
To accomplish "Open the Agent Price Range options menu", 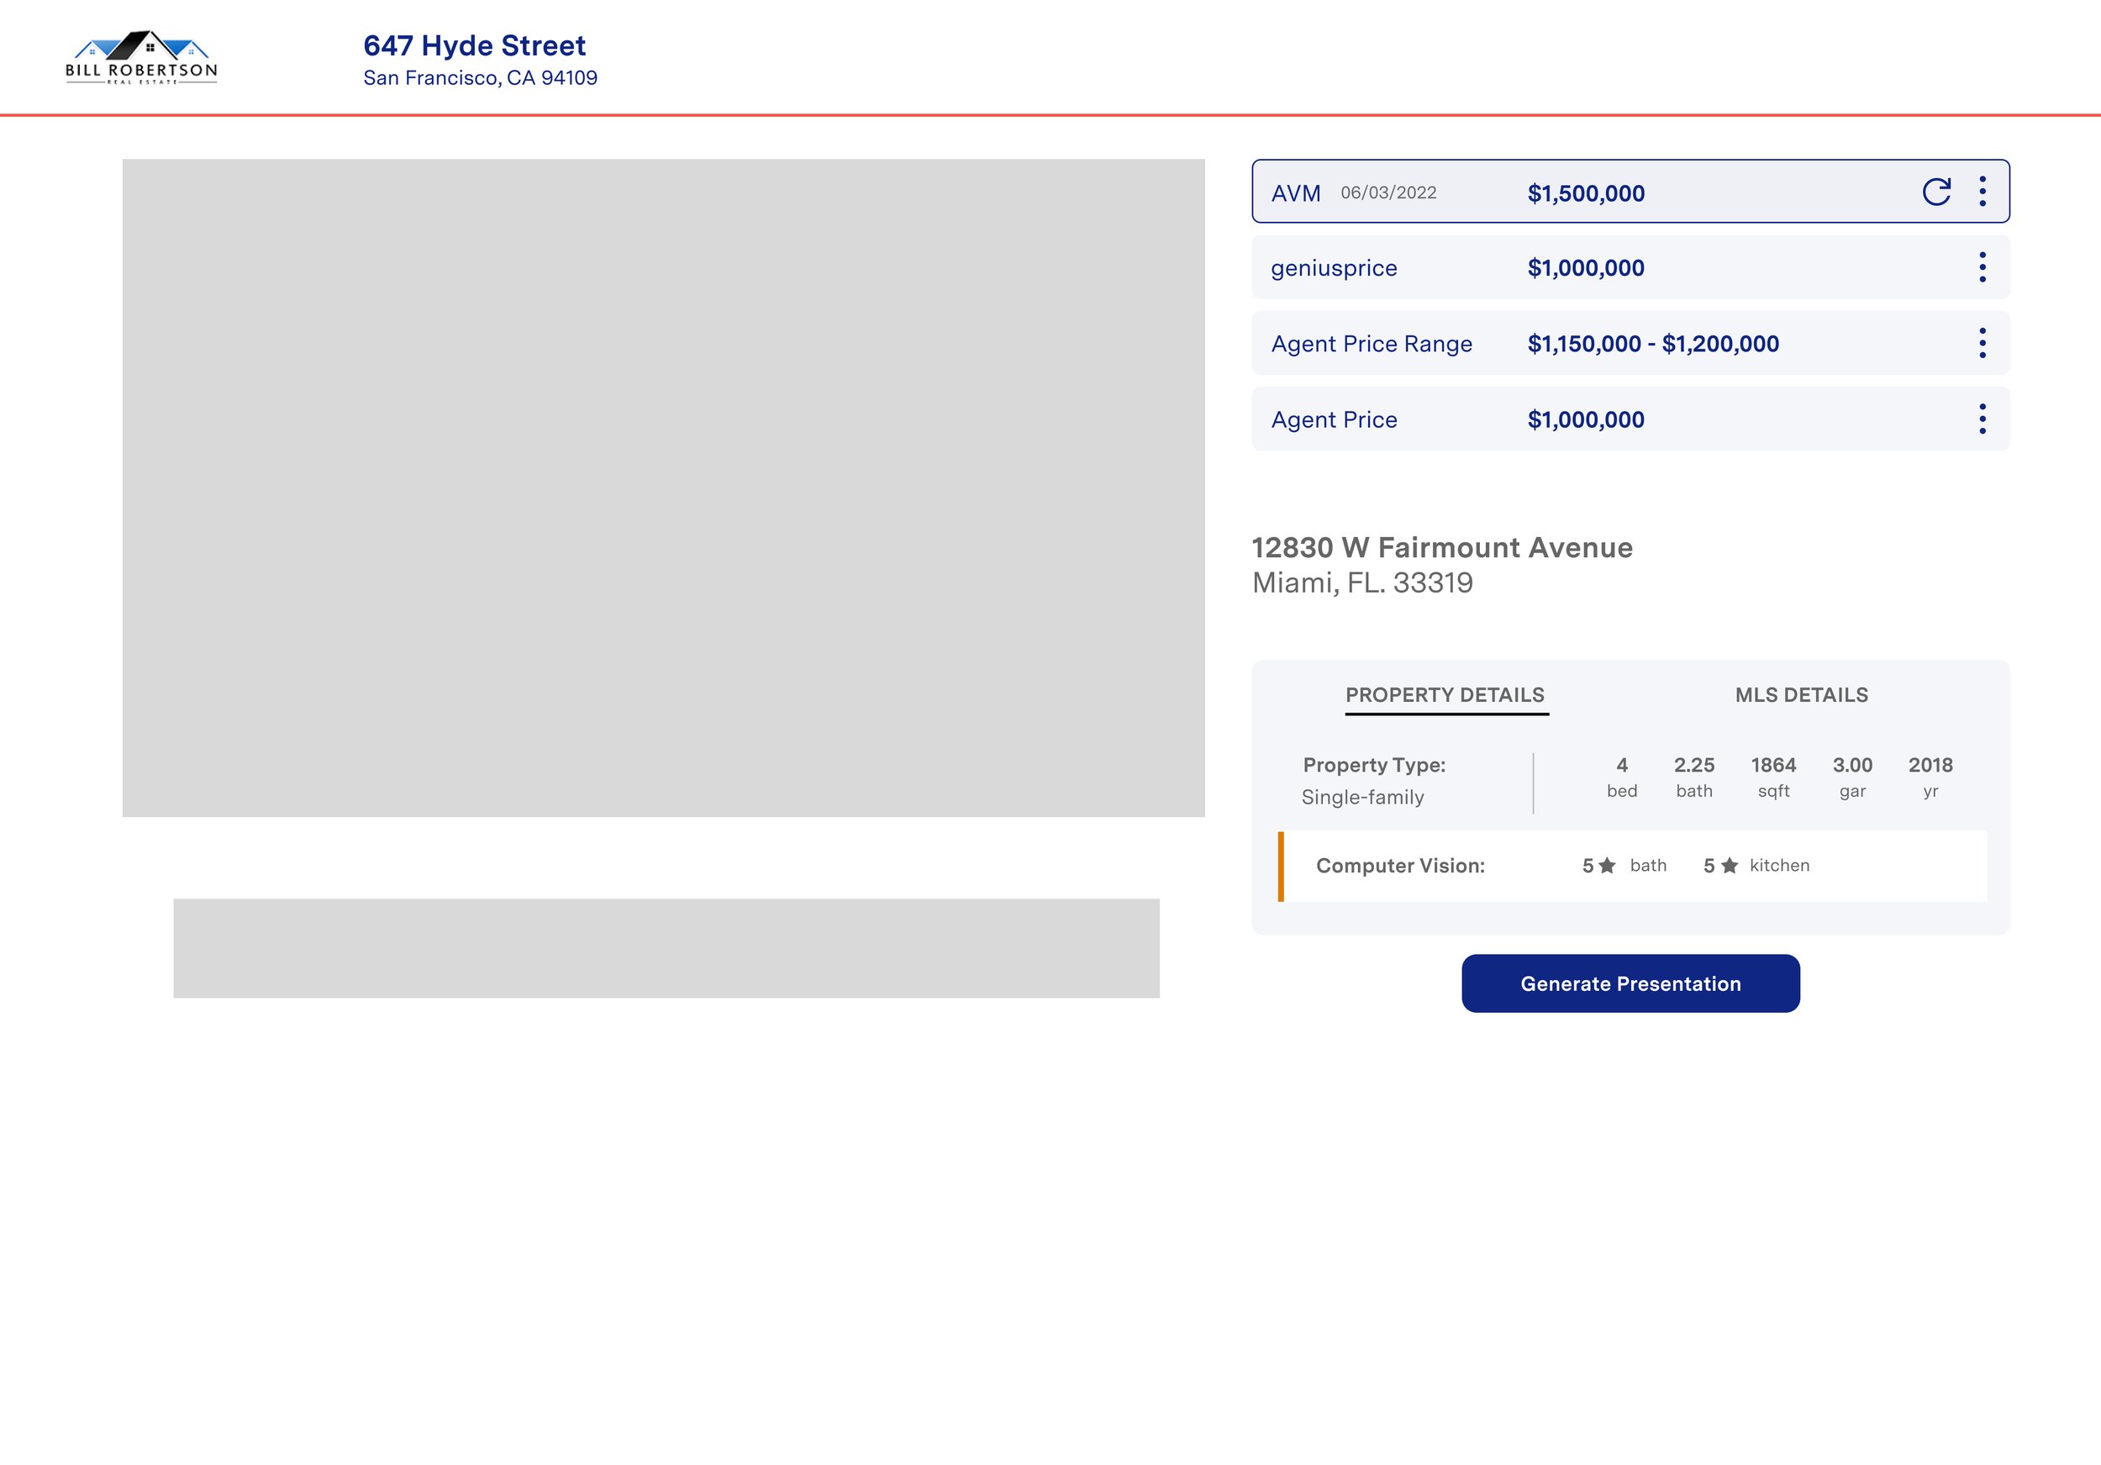I will click(1982, 343).
